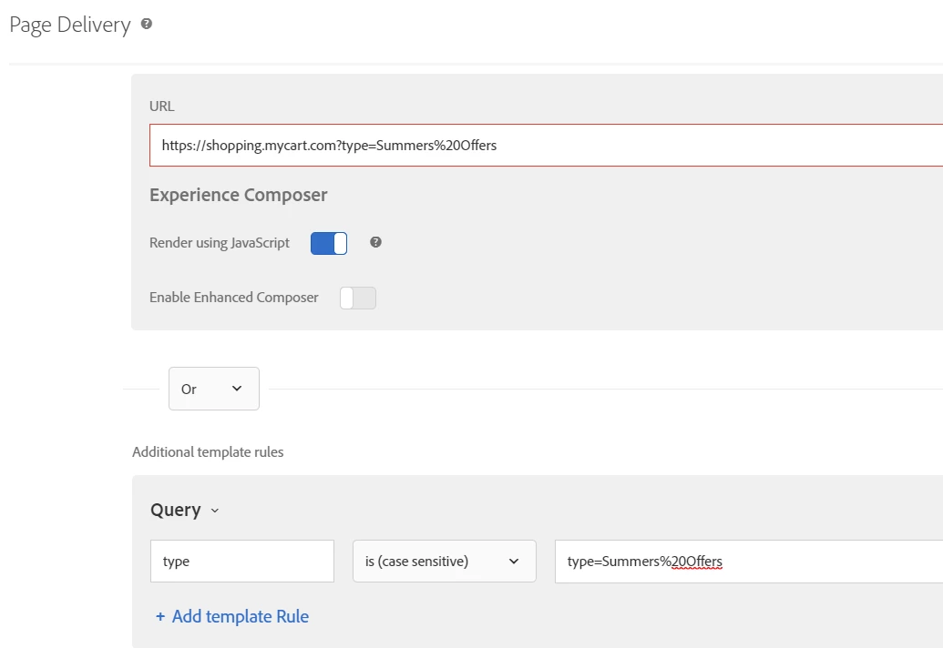The height and width of the screenshot is (648, 943).
Task: Click the Experience Composer heading
Action: (x=238, y=195)
